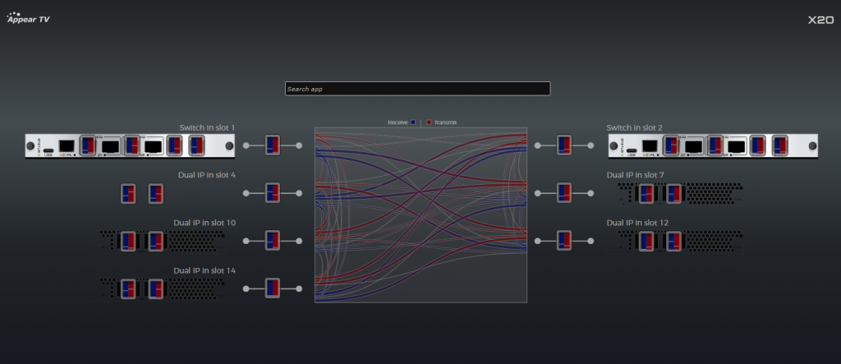This screenshot has width=841, height=364.
Task: Click first port on Dual IP slot 4
Action: click(128, 194)
